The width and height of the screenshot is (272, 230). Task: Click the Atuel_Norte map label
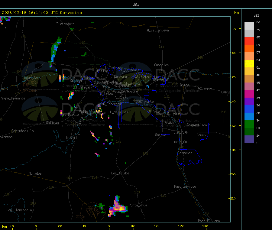tap(144, 102)
